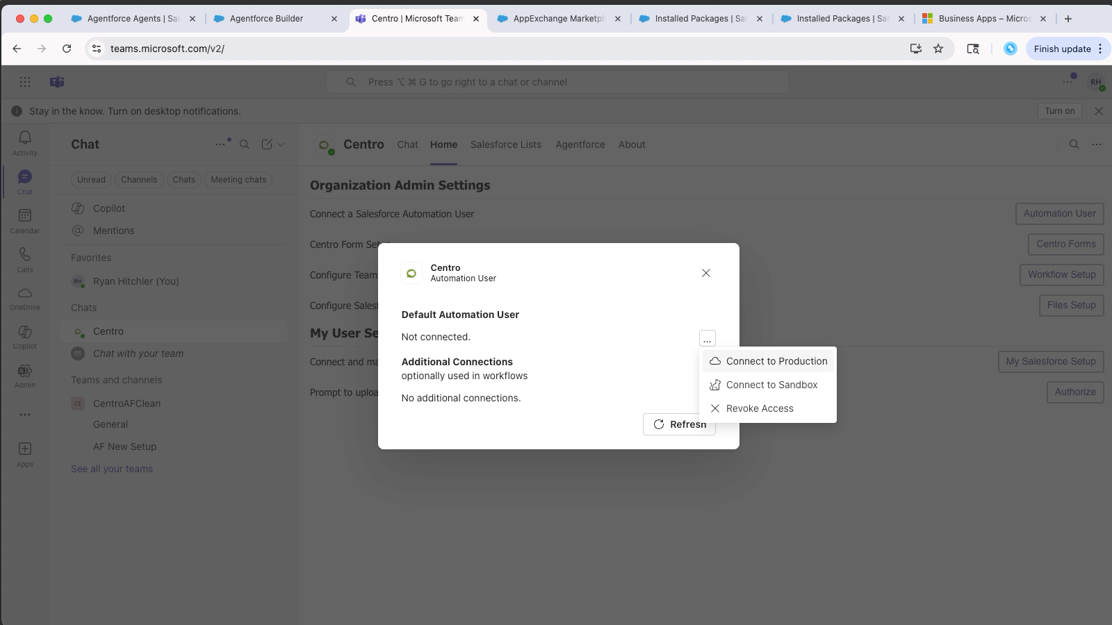The height and width of the screenshot is (625, 1112).
Task: Turn on desktop notifications
Action: click(1059, 111)
